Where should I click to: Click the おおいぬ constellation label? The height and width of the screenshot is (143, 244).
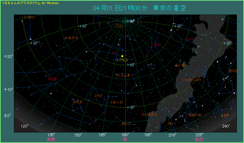[195, 115]
